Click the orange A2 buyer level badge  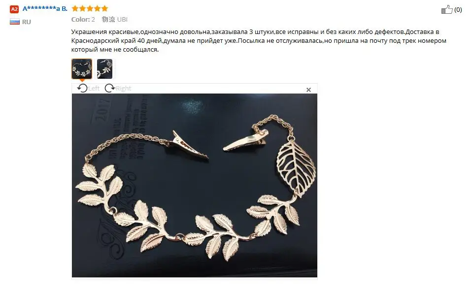[14, 9]
